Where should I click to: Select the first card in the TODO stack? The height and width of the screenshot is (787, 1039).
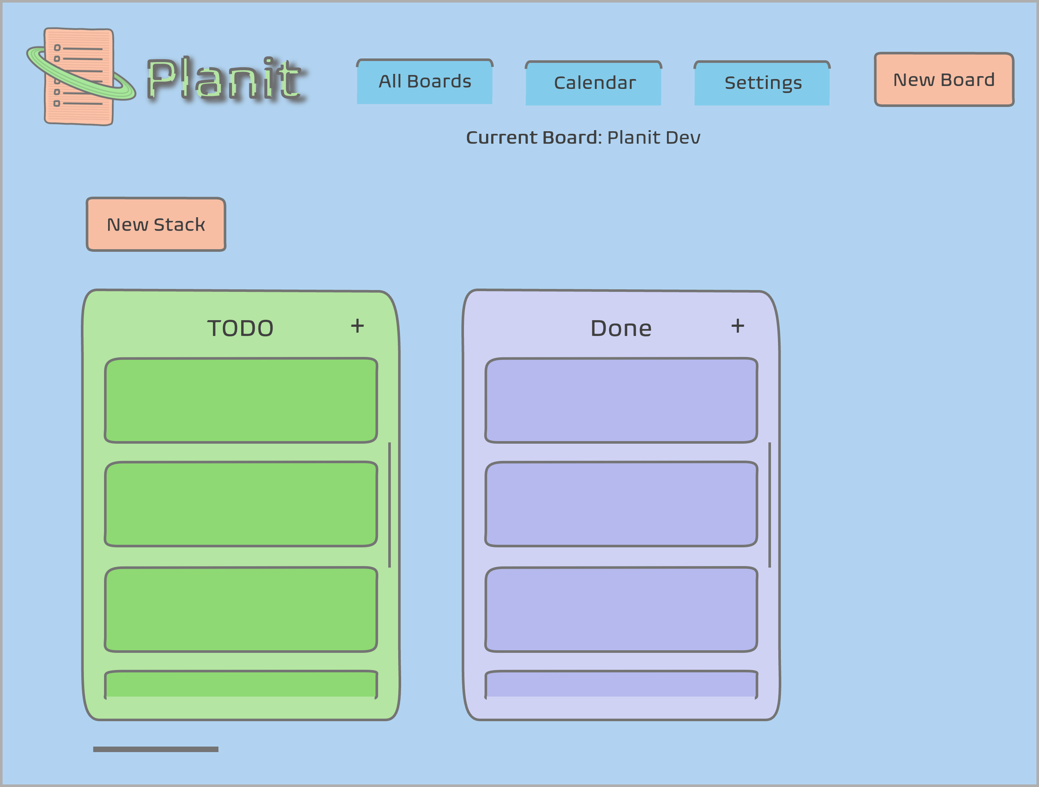pyautogui.click(x=241, y=401)
